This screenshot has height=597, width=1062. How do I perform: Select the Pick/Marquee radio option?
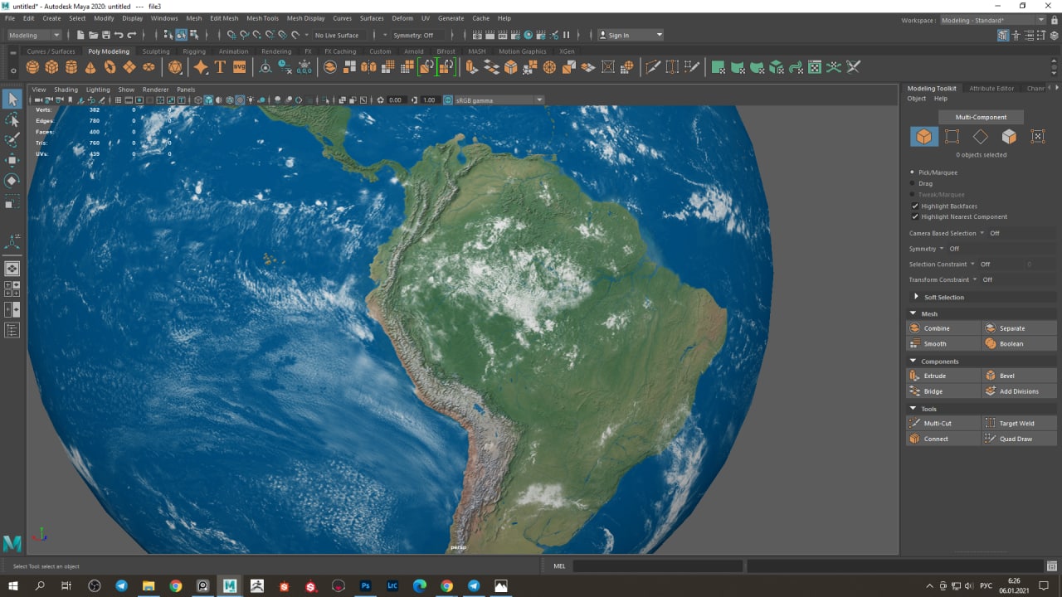point(913,172)
